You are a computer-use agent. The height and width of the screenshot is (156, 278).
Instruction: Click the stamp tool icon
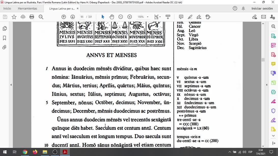coord(208,17)
